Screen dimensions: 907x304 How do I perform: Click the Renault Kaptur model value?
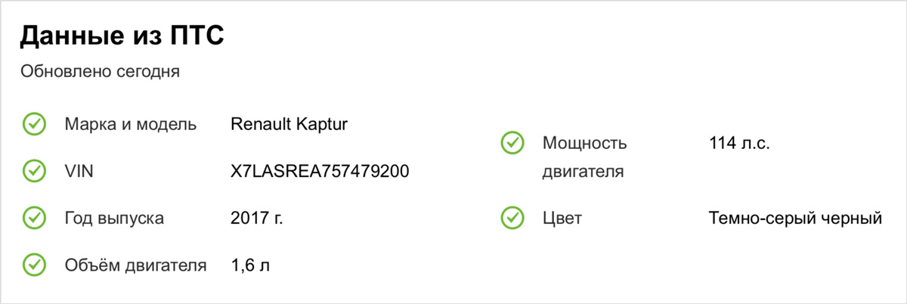click(289, 125)
